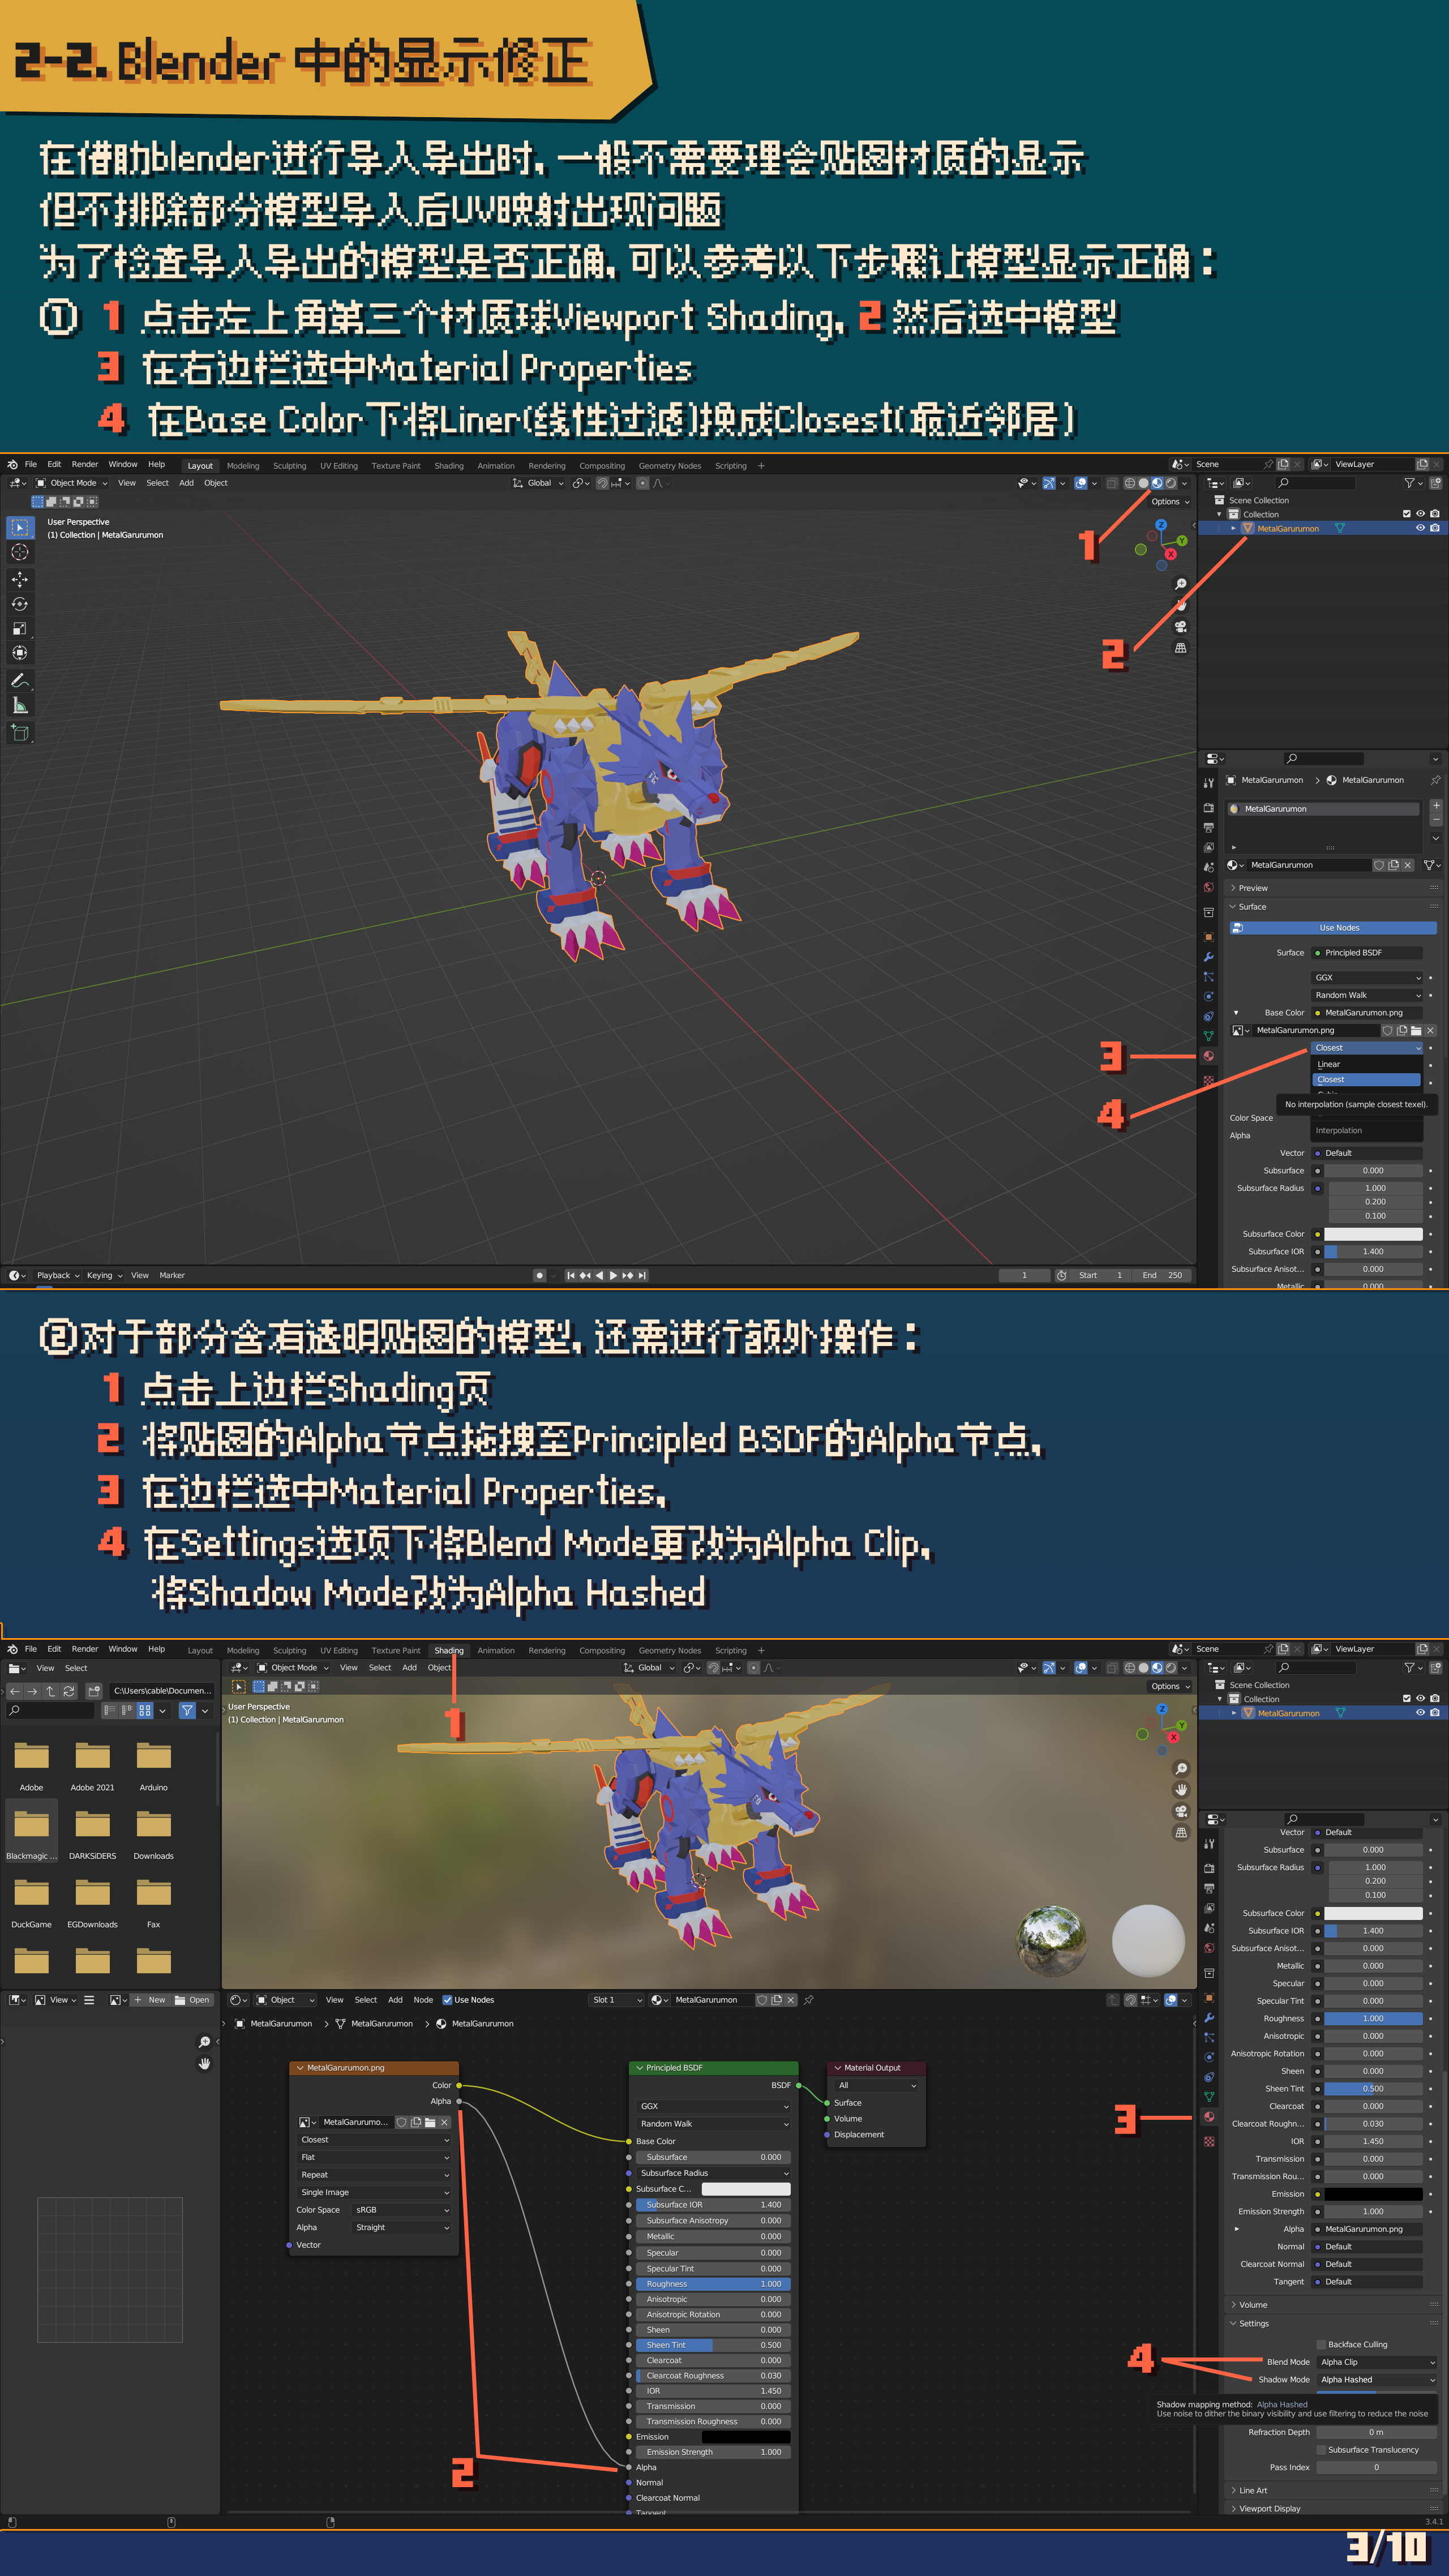Viewport: 1449px width, 2576px height.
Task: Select the Add Cube tool in top Blender window
Action: (x=20, y=733)
